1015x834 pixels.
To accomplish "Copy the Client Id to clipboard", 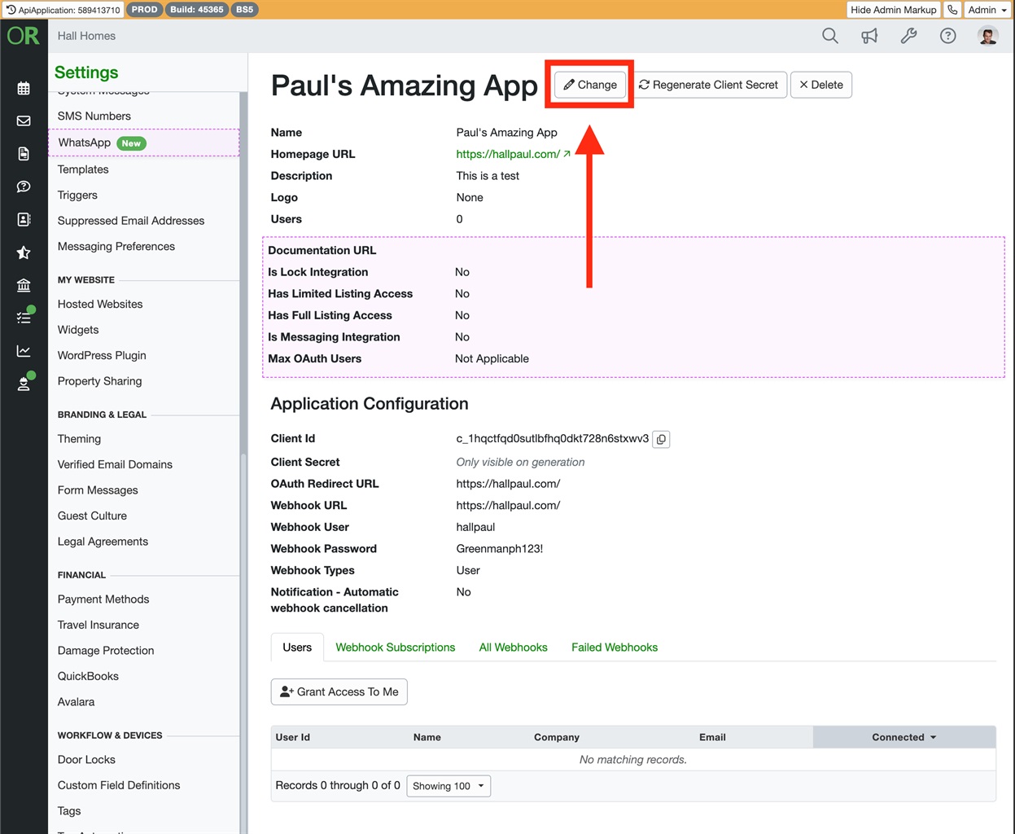I will 661,439.
